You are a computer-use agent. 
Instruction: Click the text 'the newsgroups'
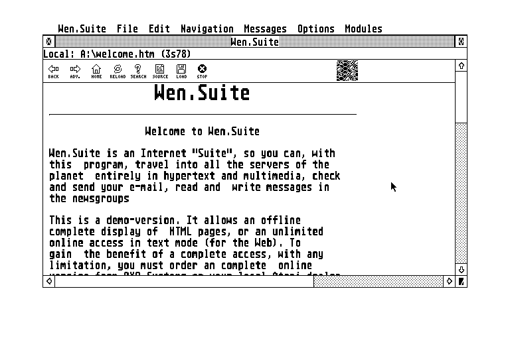coord(89,198)
